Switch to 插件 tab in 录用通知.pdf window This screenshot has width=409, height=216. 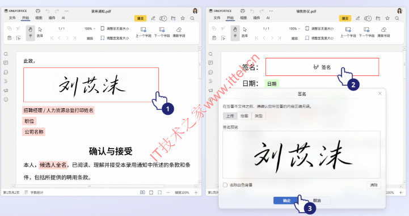click(x=52, y=18)
